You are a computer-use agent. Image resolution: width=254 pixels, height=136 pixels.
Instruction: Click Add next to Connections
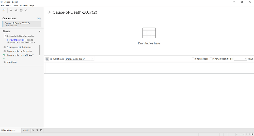[x=39, y=19]
